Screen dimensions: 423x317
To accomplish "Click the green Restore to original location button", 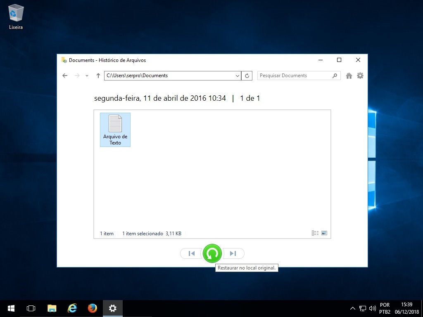I will 212,253.
